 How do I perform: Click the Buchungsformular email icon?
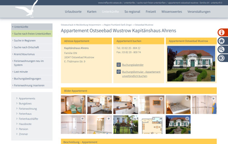pos(119,72)
